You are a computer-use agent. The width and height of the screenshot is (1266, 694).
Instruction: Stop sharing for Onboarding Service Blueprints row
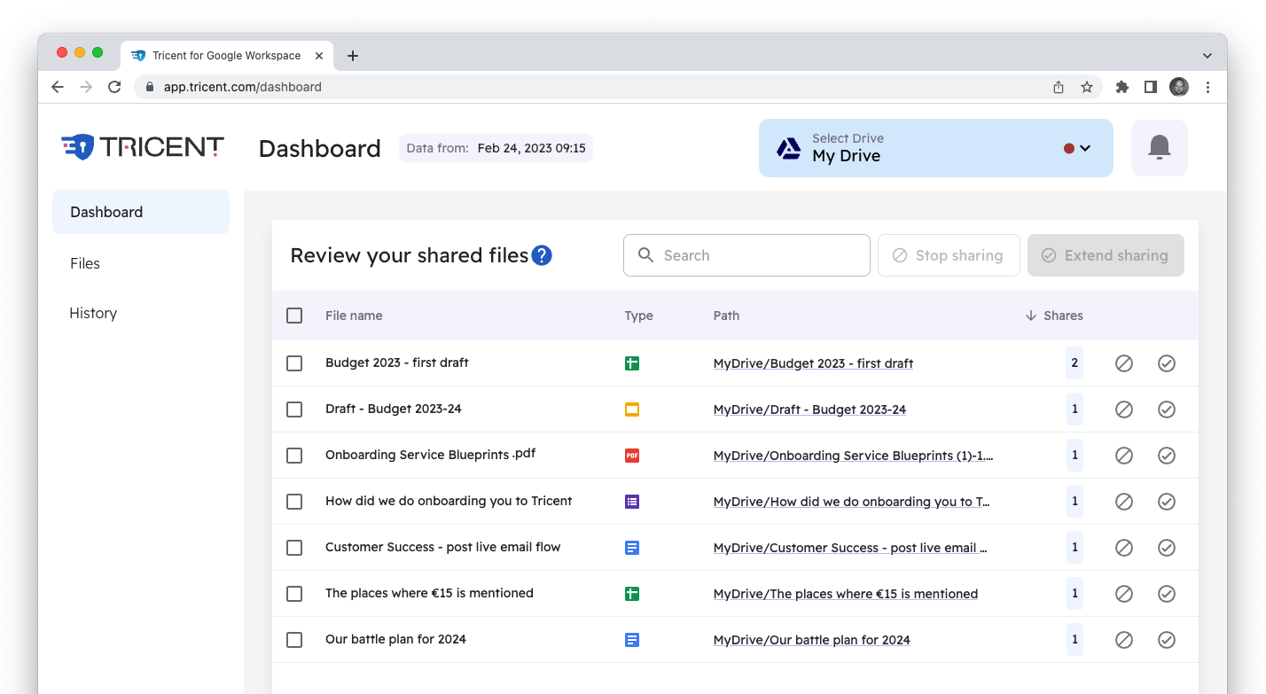(x=1124, y=456)
